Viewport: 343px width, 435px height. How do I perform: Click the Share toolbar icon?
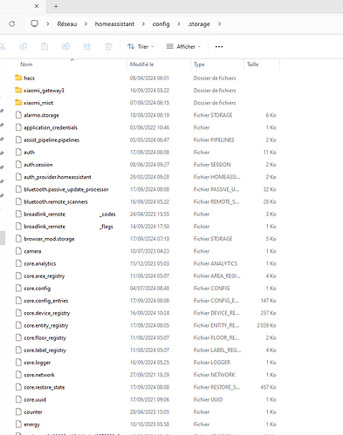tap(87, 46)
